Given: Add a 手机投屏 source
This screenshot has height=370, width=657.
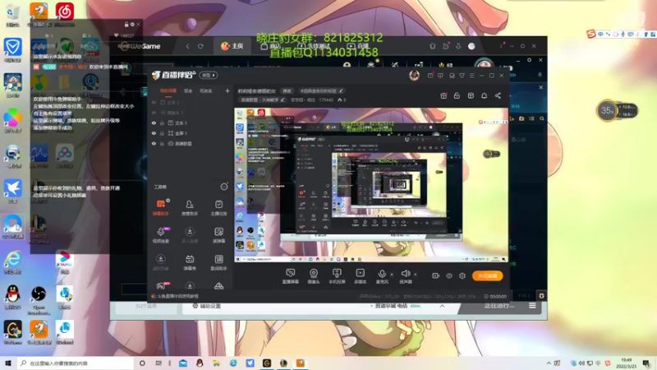Looking at the screenshot, I should tap(337, 276).
